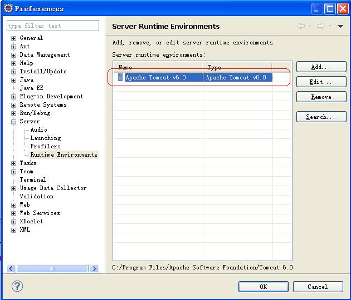Expand the Install/Update node

(x=14, y=72)
